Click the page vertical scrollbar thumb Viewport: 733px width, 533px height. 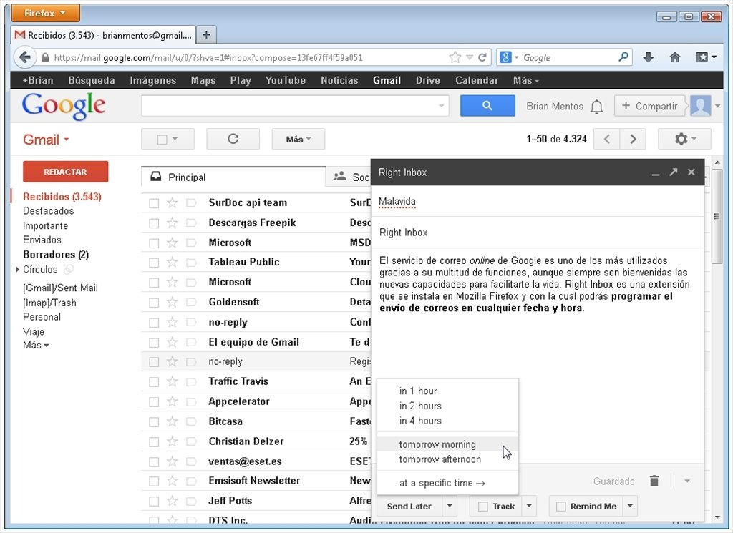tap(717, 216)
